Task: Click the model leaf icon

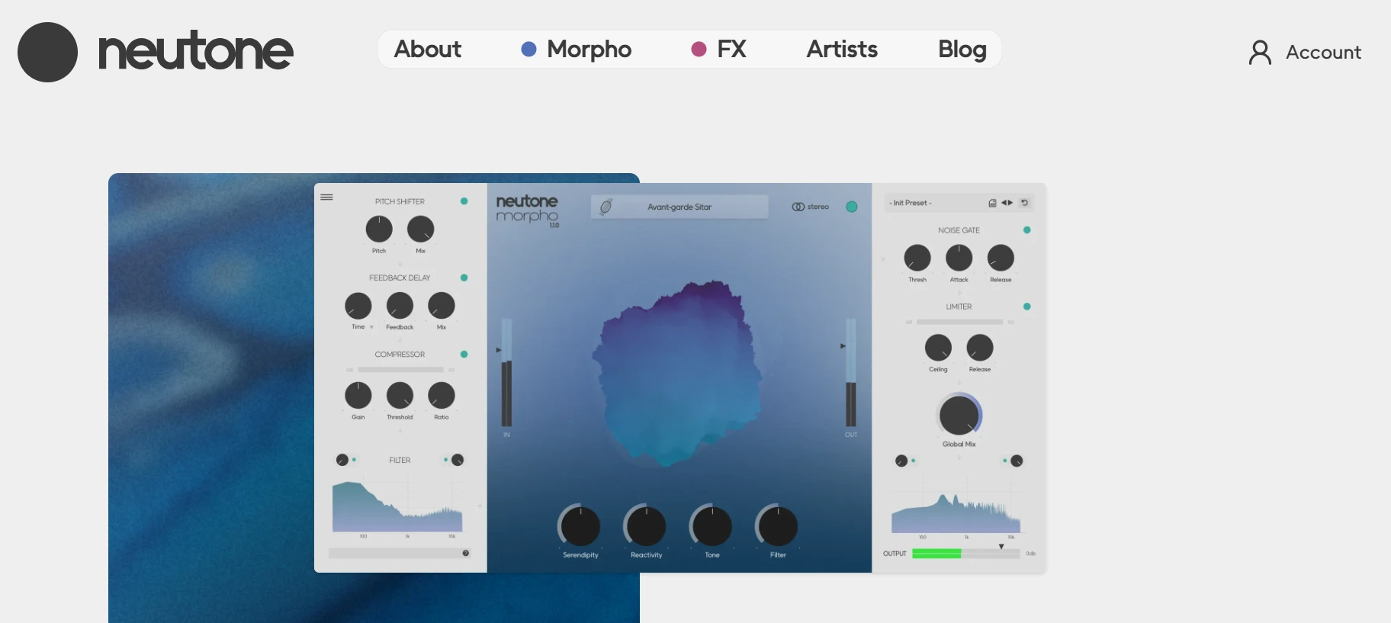Action: 606,207
